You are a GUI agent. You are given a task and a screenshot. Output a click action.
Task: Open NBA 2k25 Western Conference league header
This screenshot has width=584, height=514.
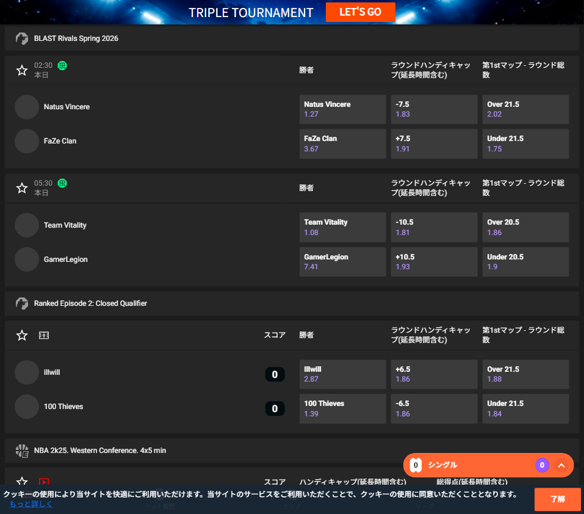pyautogui.click(x=292, y=451)
